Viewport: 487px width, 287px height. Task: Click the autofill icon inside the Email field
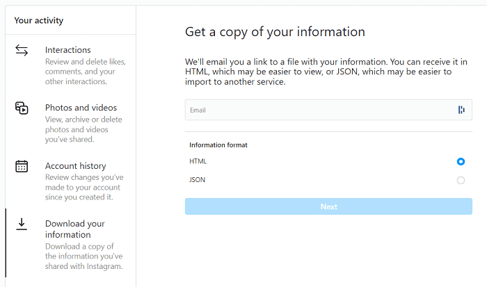461,110
